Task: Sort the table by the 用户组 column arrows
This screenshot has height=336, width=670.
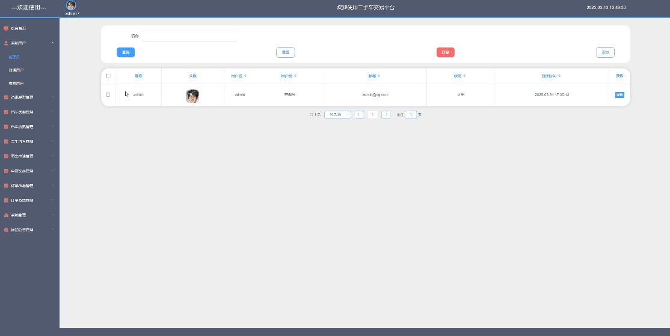Action: [x=295, y=76]
